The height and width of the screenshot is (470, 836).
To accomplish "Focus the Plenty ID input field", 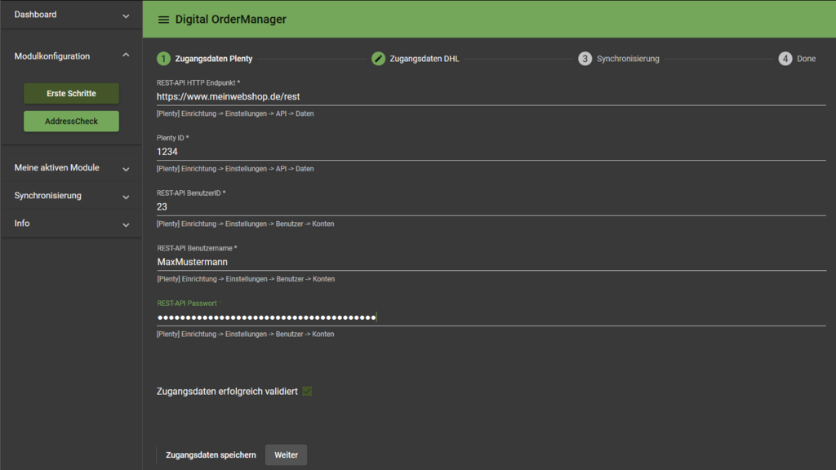I will [490, 152].
